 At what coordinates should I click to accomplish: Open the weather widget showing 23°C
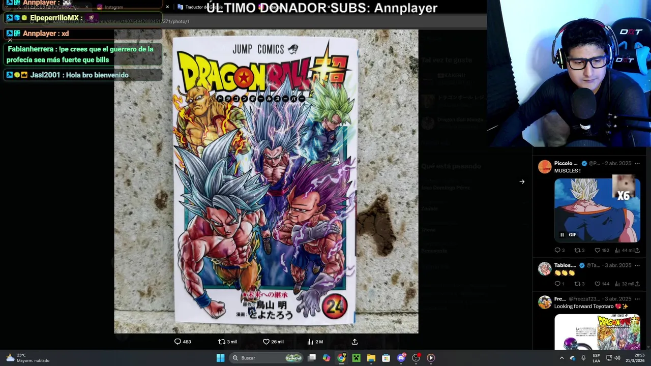(x=28, y=358)
